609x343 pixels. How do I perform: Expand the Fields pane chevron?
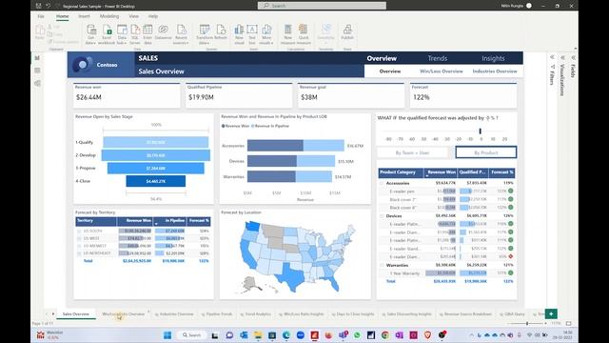(573, 57)
